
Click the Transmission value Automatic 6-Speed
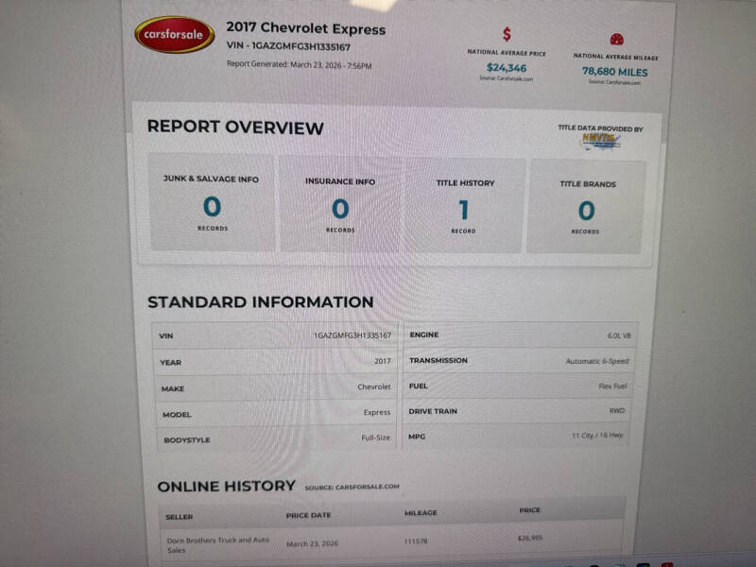[597, 361]
